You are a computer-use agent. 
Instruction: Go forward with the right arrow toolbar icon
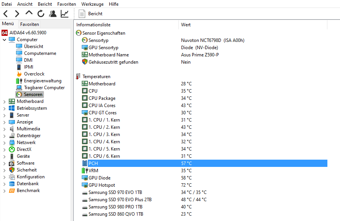pos(17,14)
